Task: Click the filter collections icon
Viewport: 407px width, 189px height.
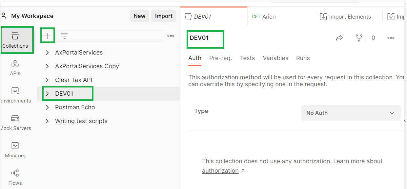Action: pyautogui.click(x=65, y=36)
